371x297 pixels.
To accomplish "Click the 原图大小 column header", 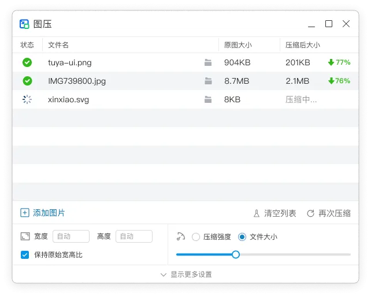I will (238, 44).
